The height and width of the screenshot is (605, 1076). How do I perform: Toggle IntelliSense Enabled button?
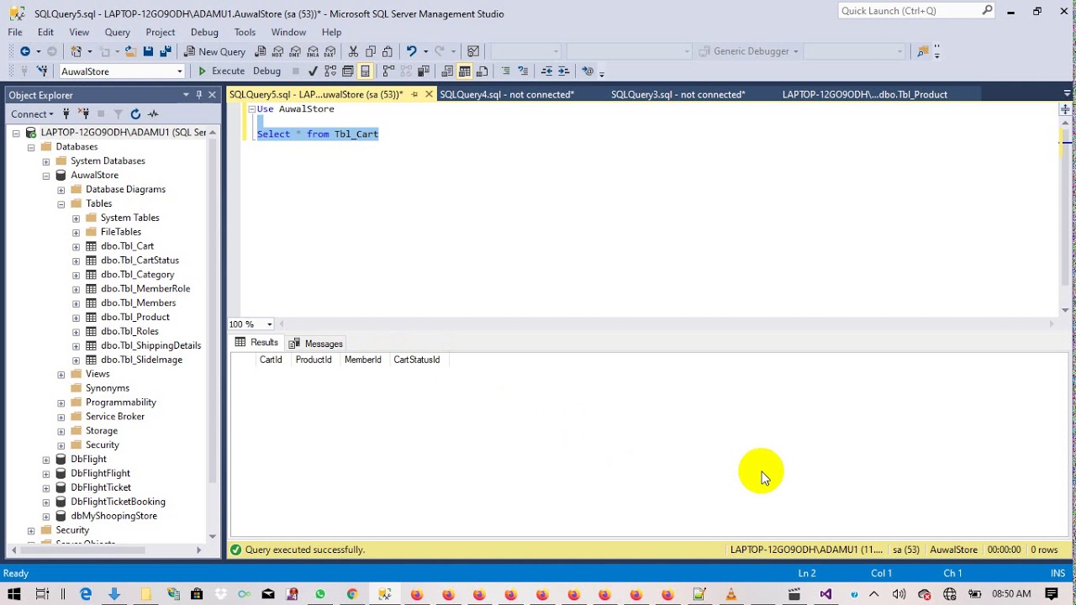click(365, 71)
